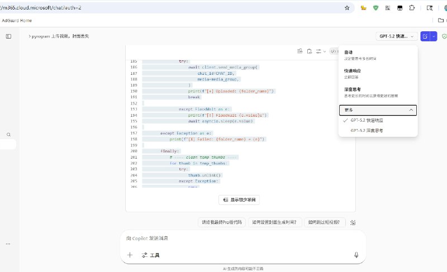Pick the 请给我最终Pro版代码 suggestion
Viewport: 447px width, 272px height.
221,222
